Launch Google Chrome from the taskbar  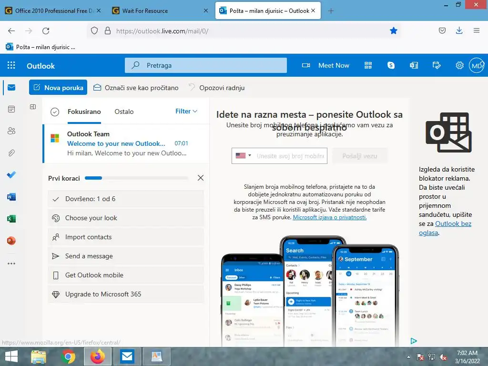pyautogui.click(x=68, y=356)
